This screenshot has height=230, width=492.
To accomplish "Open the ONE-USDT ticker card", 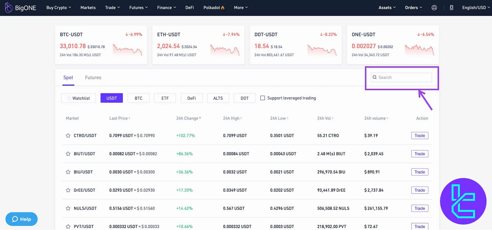I will pos(393,45).
